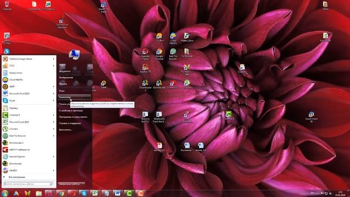Open Программы по умолчанию
Screen dimensions: 350x197
[x=73, y=117]
